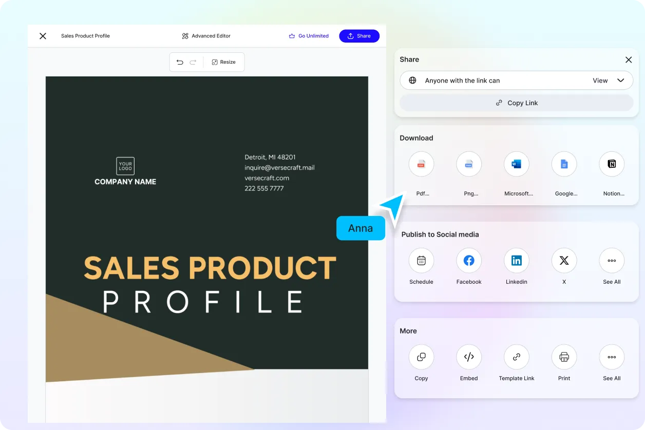
Task: Publish to LinkedIn
Action: click(x=517, y=261)
